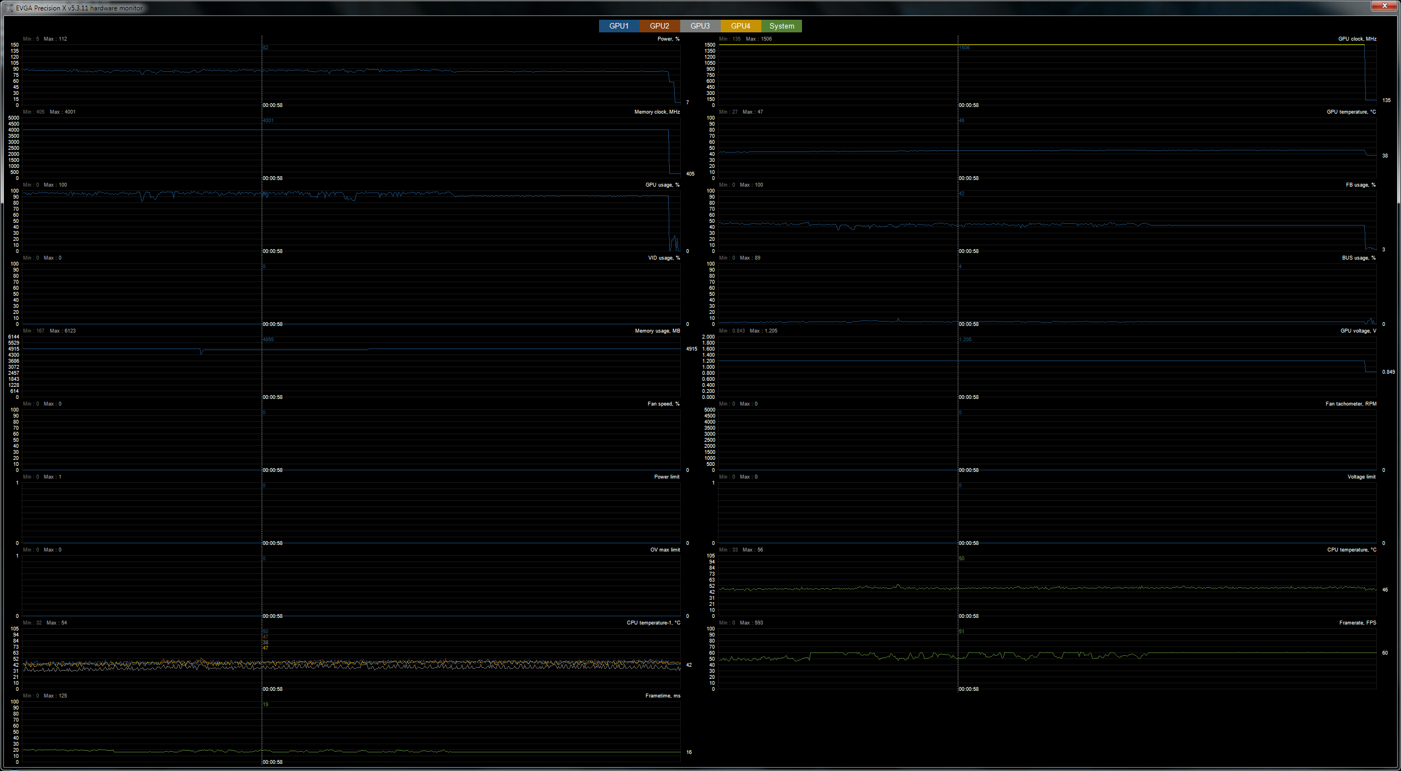The width and height of the screenshot is (1401, 771).
Task: Switch to the GPU1 tab
Action: 619,26
